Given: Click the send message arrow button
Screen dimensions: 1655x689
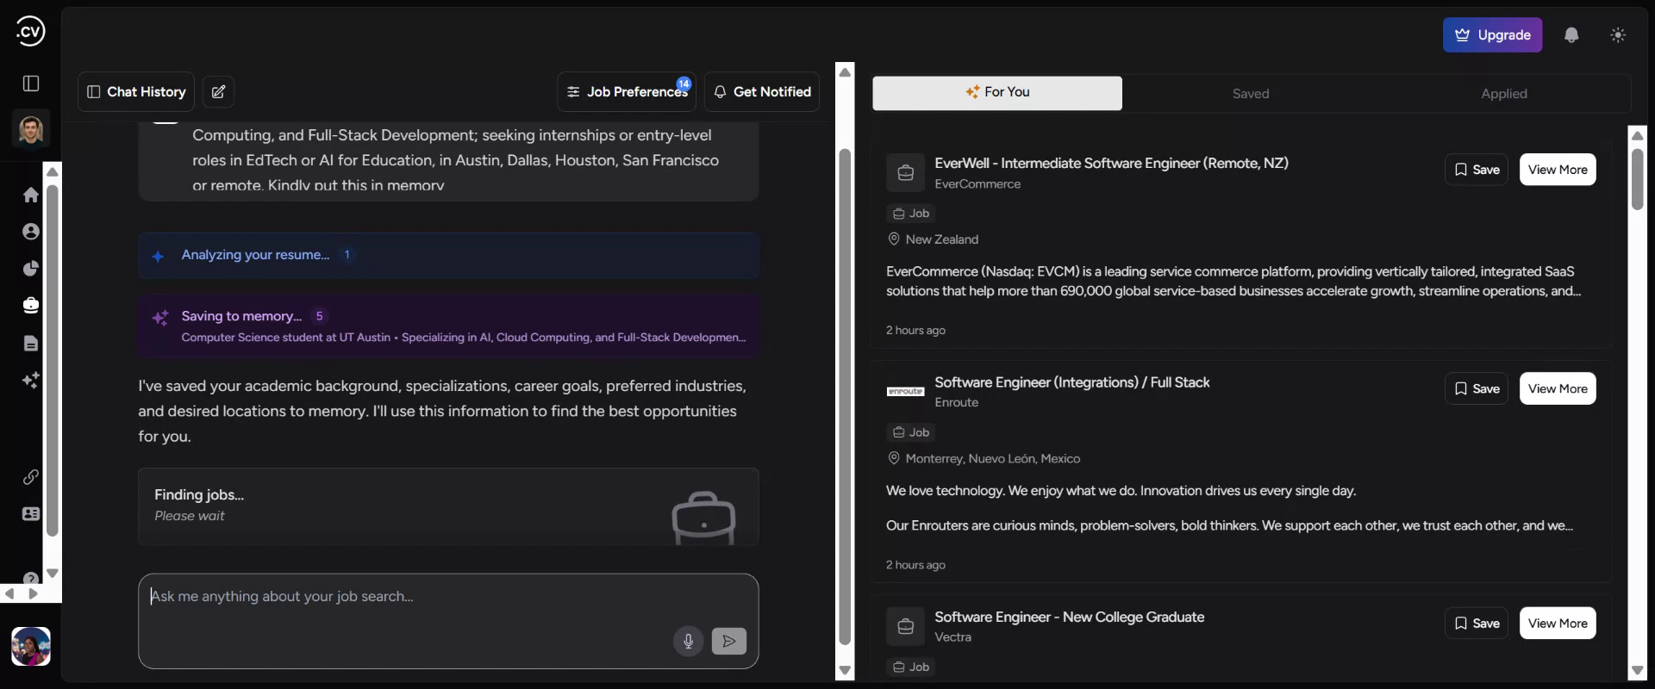Looking at the screenshot, I should [729, 641].
